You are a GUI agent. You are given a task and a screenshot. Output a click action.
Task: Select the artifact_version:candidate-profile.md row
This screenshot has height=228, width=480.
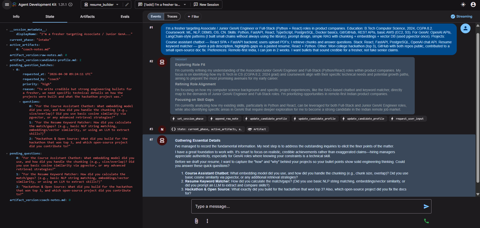46,60
